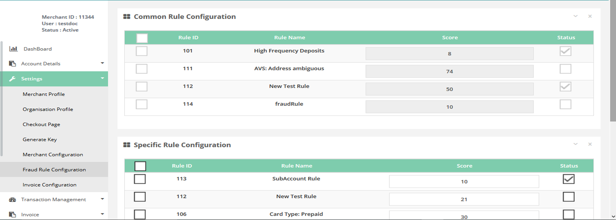Click the Common Rule Configuration grid icon
616x220 pixels.
[127, 16]
